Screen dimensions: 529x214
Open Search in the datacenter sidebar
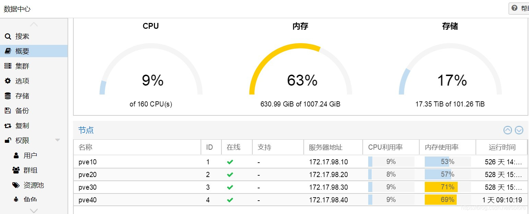pyautogui.click(x=34, y=36)
